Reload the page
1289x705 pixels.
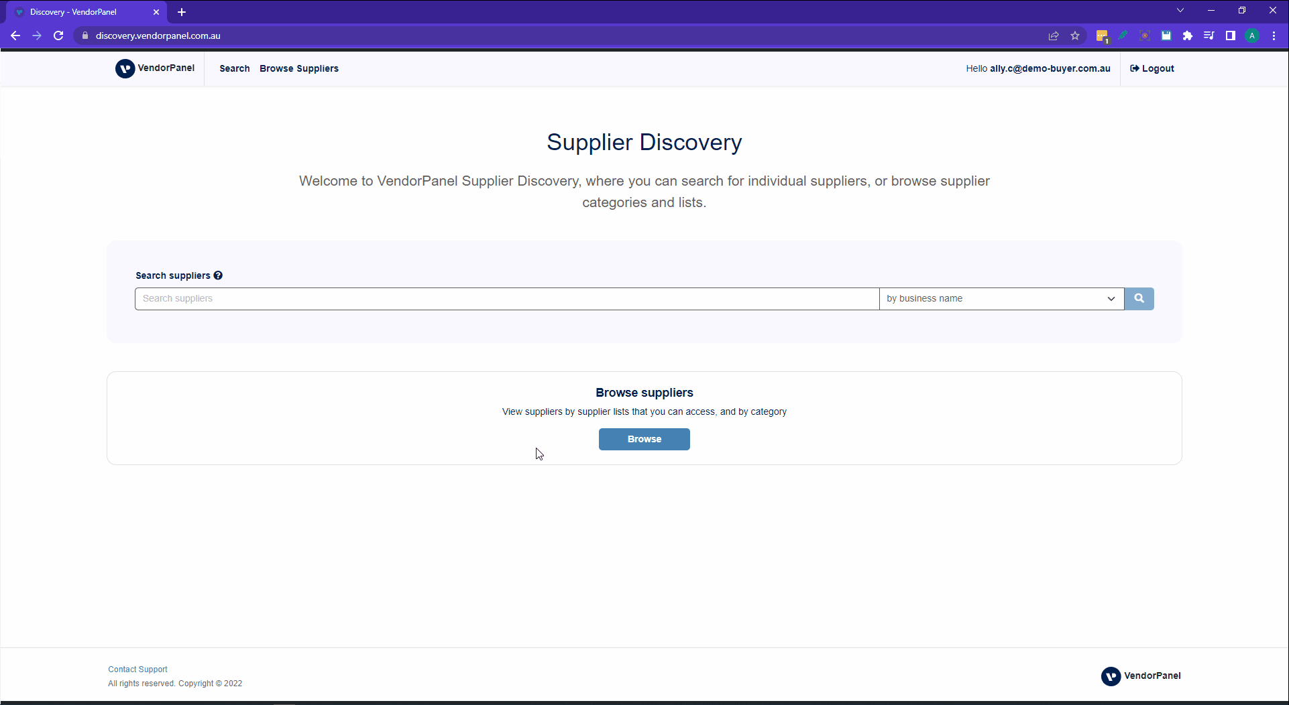[58, 36]
